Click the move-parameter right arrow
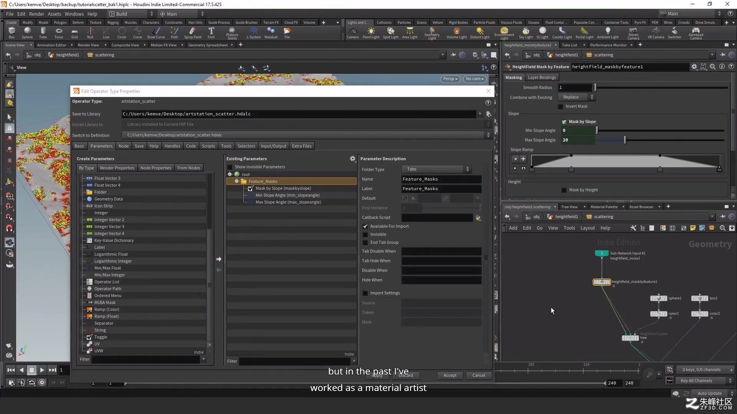Viewport: 737px width, 414px height. pyautogui.click(x=218, y=259)
